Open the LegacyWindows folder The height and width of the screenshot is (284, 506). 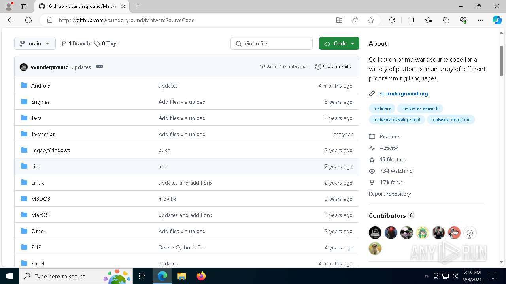click(50, 150)
